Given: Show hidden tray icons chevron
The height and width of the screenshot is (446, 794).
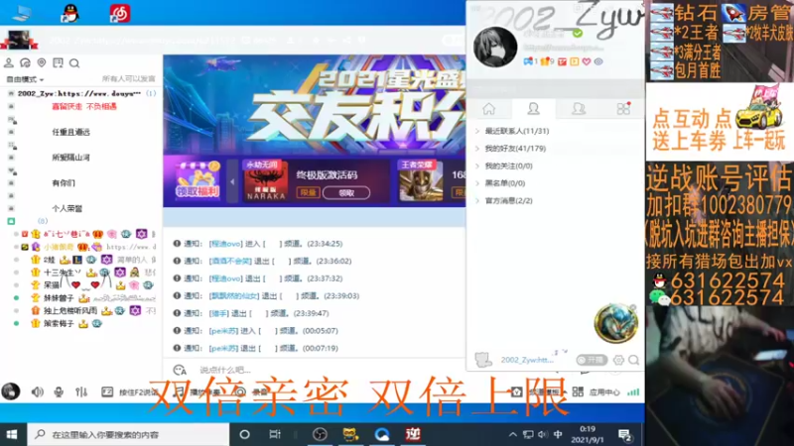Looking at the screenshot, I should pos(512,434).
